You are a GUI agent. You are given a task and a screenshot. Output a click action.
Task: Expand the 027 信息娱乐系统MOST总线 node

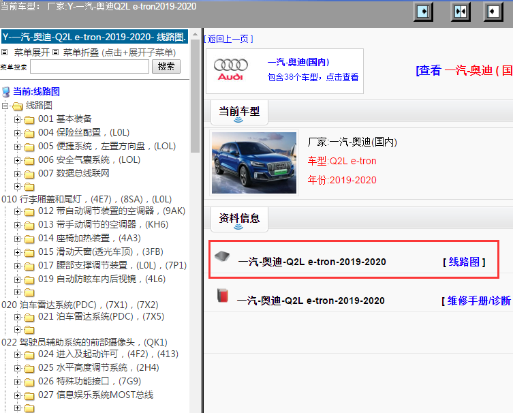(x=17, y=395)
